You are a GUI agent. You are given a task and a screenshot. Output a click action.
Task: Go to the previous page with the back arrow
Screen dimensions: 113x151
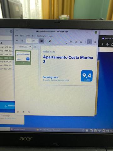(x=17, y=41)
